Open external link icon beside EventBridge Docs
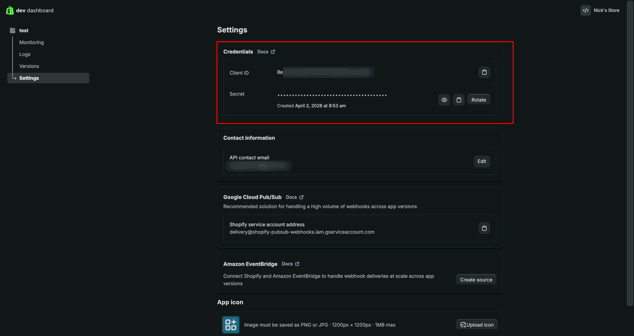 click(x=297, y=264)
